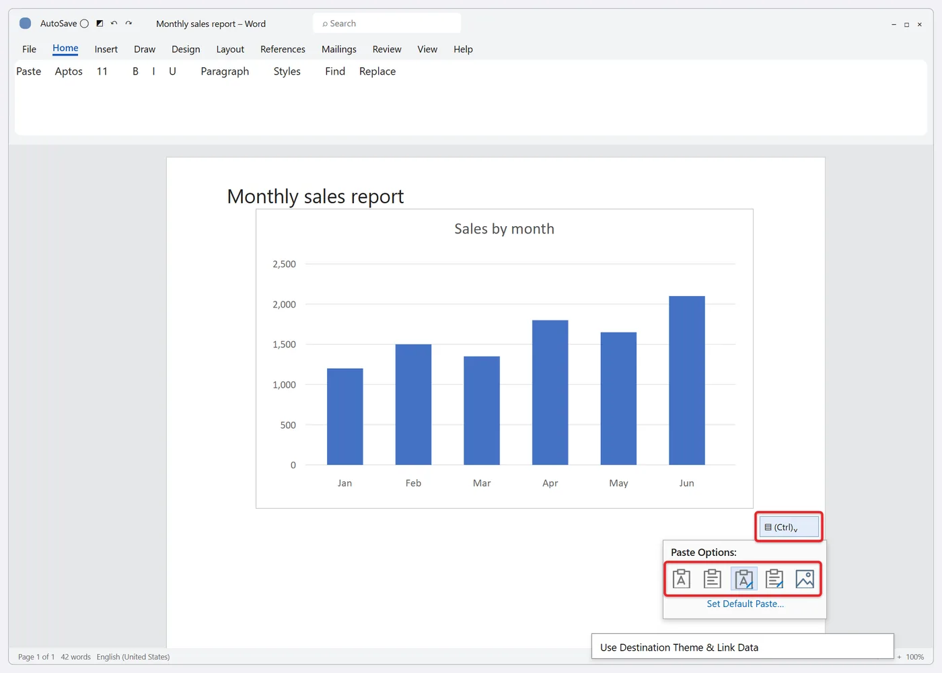
Task: Open the Design tab
Action: pyautogui.click(x=186, y=49)
